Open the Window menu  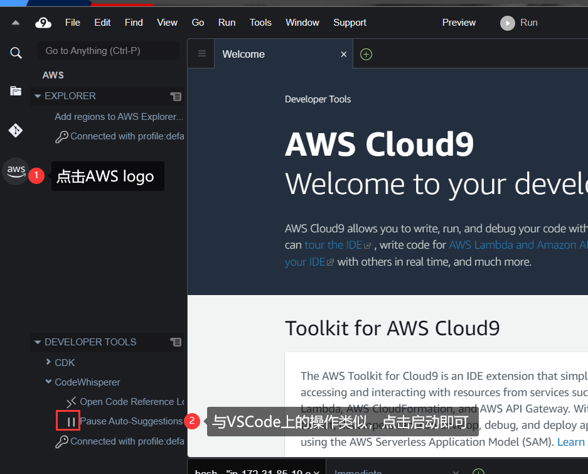point(302,23)
